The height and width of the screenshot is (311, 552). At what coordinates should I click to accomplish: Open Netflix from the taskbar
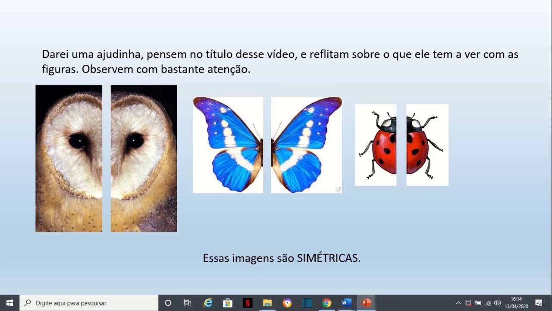coord(248,303)
